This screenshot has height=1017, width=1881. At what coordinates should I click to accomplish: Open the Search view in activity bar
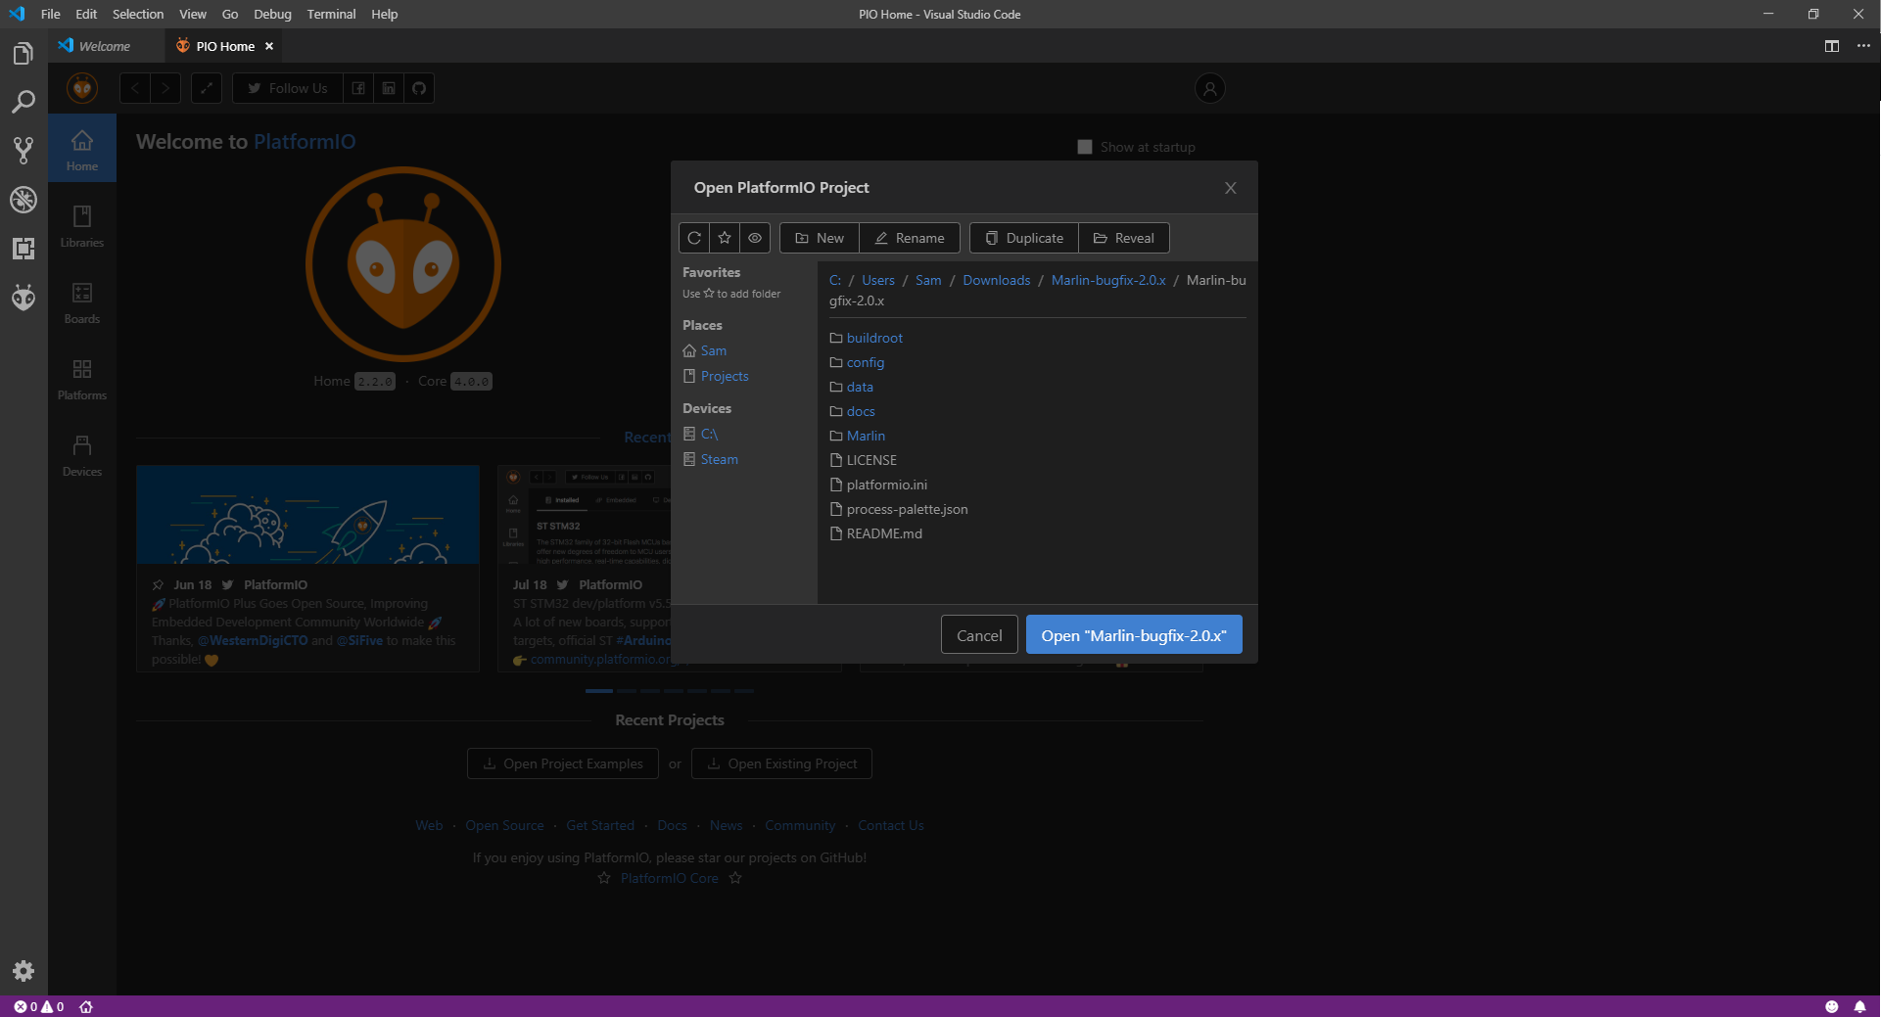pos(24,102)
